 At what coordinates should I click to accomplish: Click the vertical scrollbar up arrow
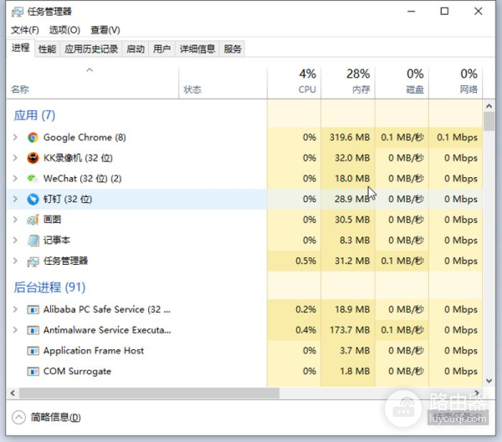pos(489,106)
